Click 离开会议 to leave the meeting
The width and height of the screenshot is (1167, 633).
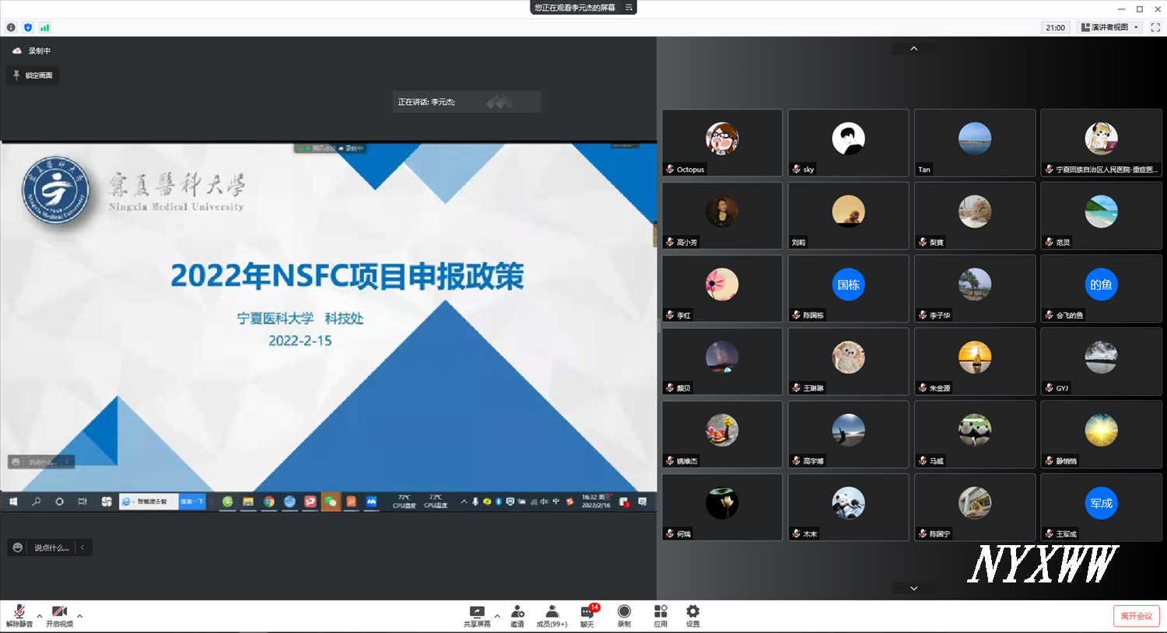[1136, 616]
